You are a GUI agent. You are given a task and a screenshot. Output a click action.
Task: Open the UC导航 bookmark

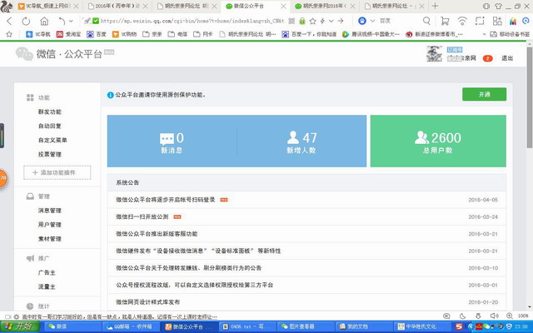38,34
